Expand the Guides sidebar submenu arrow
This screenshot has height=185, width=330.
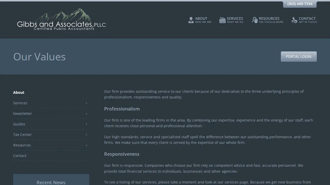tap(86, 124)
